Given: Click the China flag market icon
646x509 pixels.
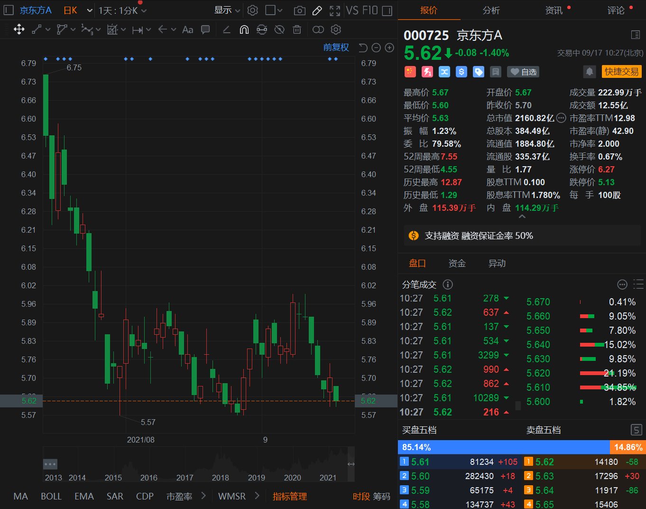Looking at the screenshot, I should (410, 72).
